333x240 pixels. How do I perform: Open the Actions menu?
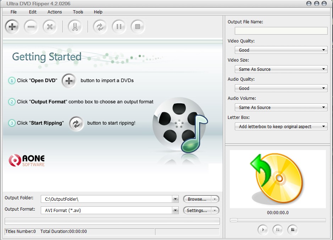click(x=55, y=12)
